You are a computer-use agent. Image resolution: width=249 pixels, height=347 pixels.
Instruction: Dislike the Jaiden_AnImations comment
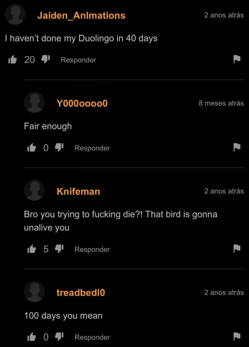[x=46, y=59]
